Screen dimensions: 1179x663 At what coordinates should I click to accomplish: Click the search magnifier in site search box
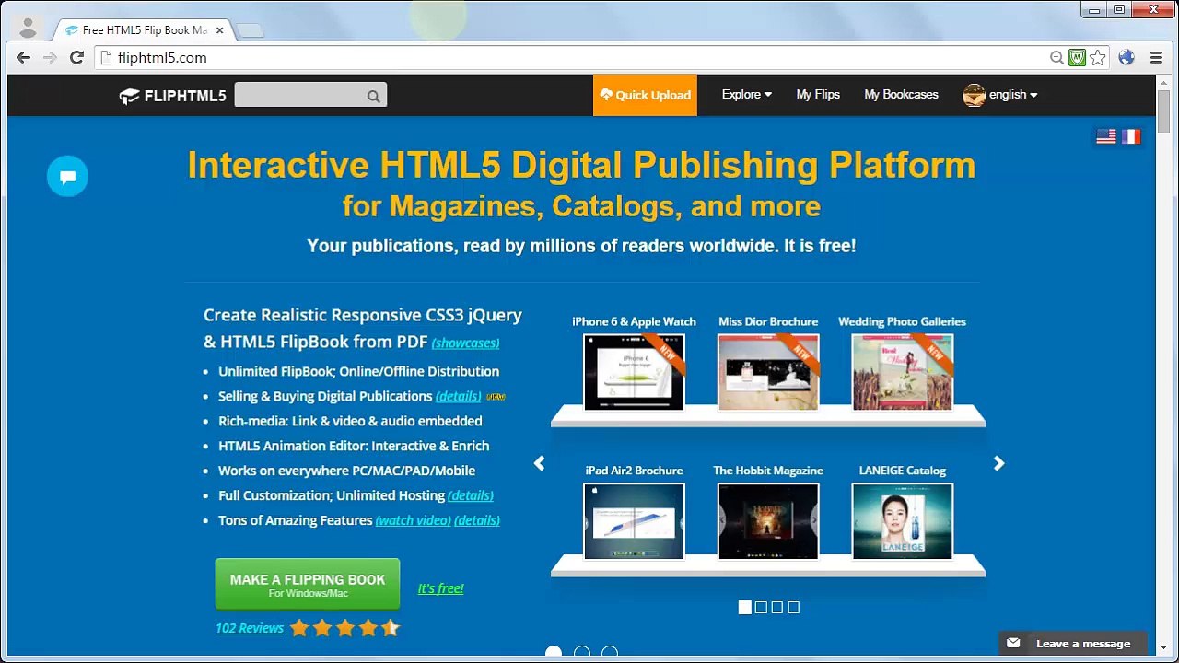coord(373,96)
